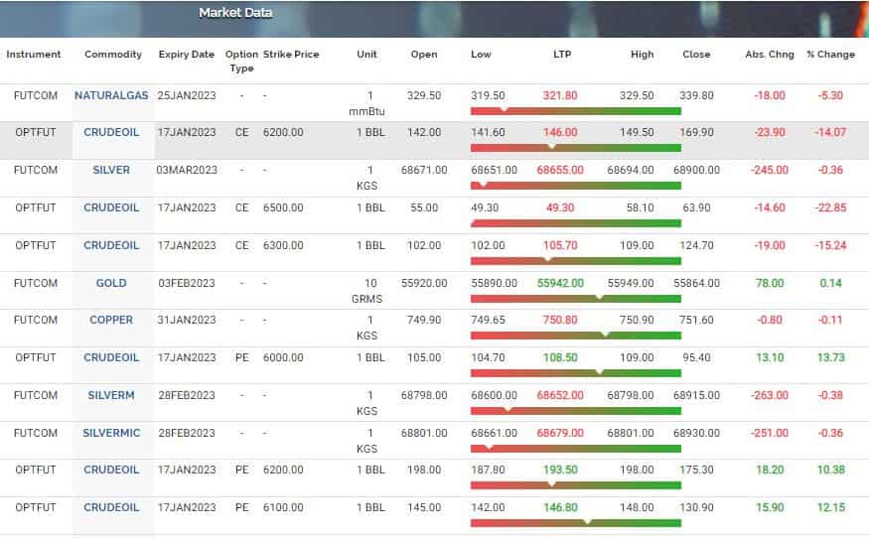869x538 pixels.
Task: Select the Strike Price column header
Action: coord(291,55)
